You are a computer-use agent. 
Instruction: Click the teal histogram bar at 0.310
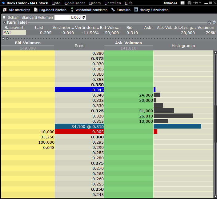(177, 126)
